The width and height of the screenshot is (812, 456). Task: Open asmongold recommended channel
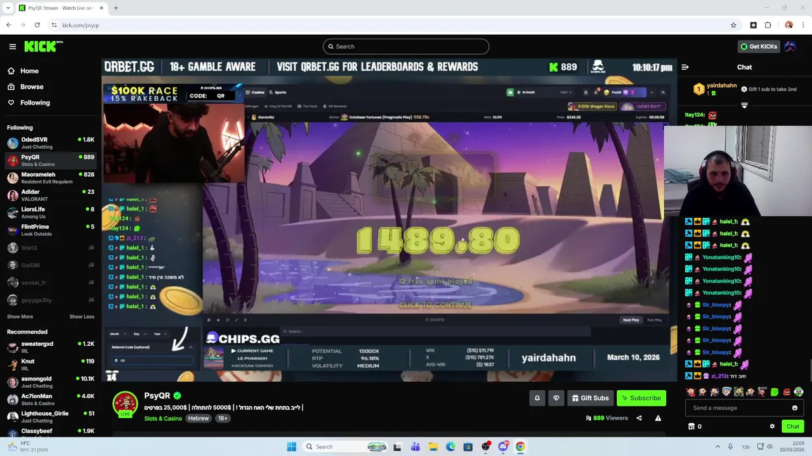click(x=51, y=382)
